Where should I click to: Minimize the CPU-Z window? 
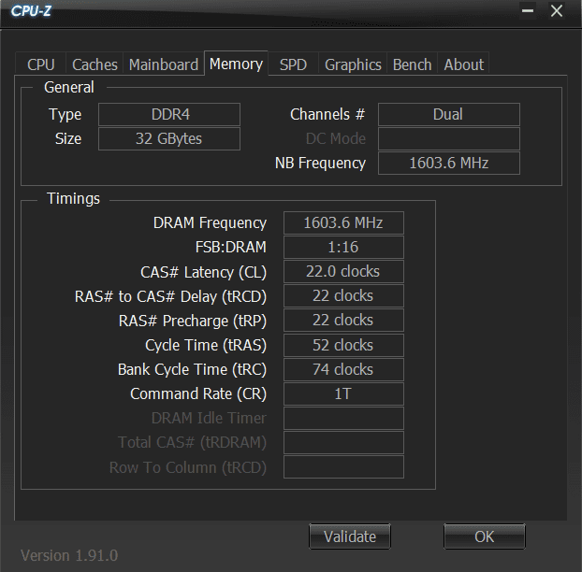(x=528, y=11)
